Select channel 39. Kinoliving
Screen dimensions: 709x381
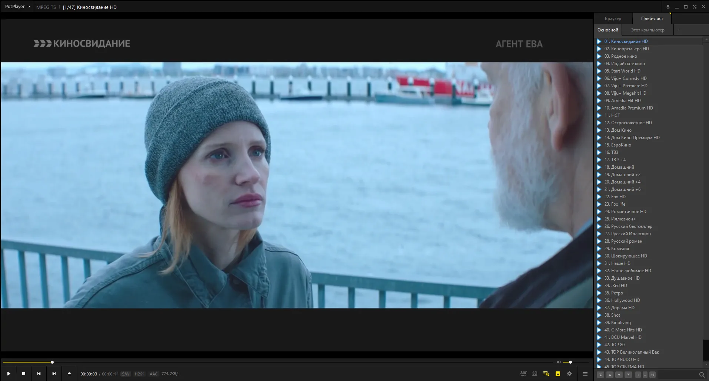[649, 323]
